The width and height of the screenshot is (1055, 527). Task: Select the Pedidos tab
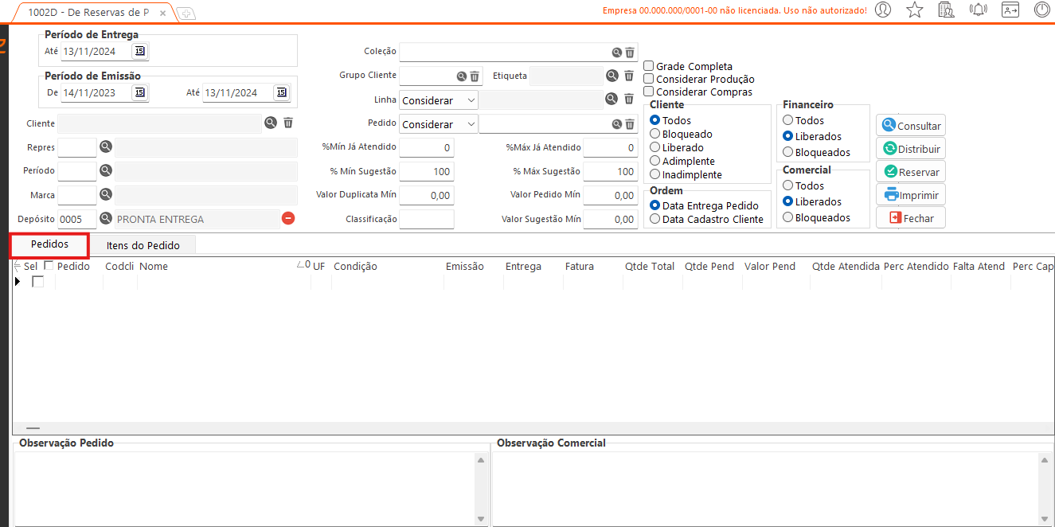tap(49, 244)
